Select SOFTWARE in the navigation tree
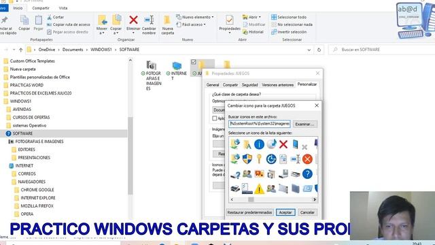 (x=22, y=133)
